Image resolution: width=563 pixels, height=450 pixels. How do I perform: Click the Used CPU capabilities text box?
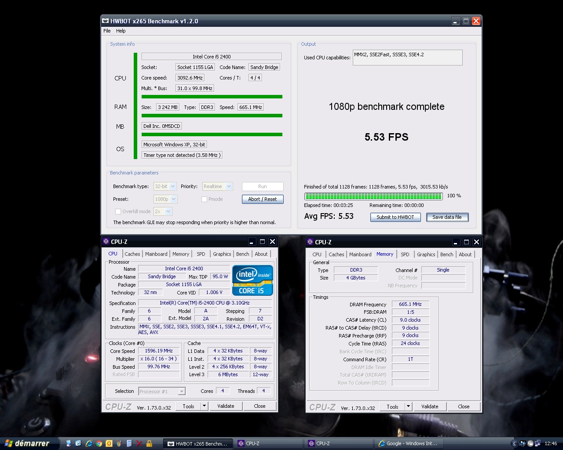407,58
